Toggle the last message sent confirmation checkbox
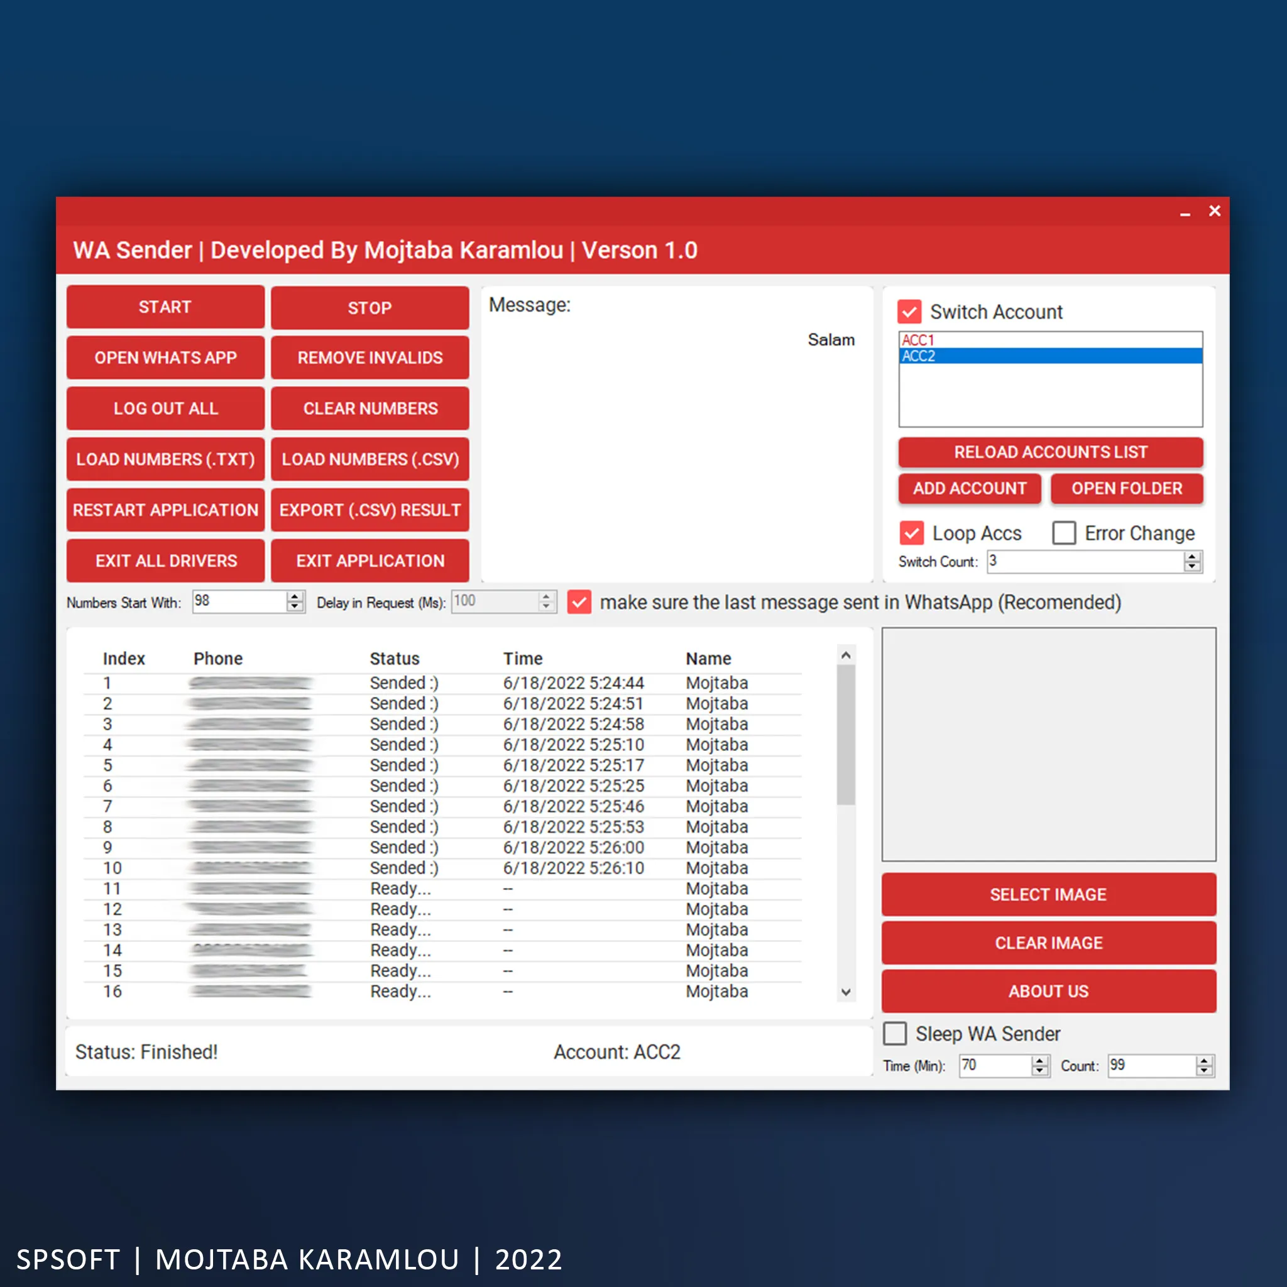 click(x=579, y=602)
